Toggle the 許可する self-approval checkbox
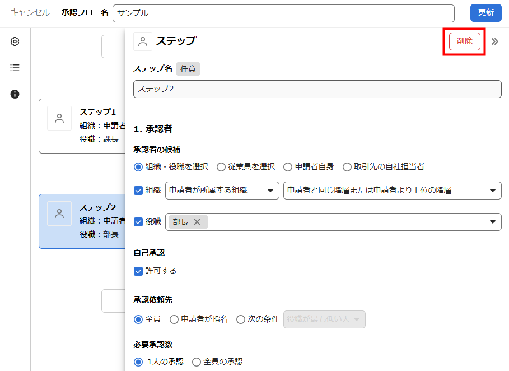509x371 pixels. coord(138,271)
